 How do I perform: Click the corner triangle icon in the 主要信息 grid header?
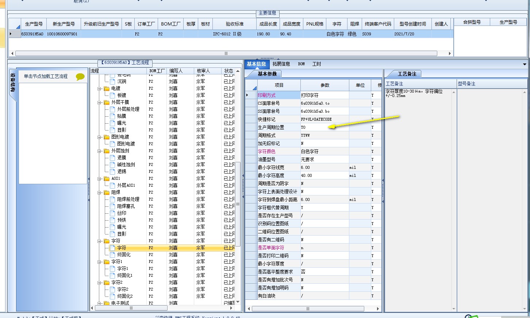[x=18, y=27]
